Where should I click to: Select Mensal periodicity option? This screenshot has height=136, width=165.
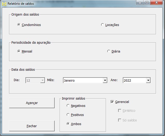tap(19, 51)
